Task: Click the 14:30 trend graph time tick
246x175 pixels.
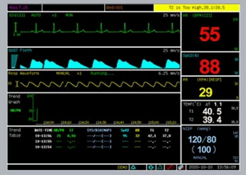Action: 101,122
